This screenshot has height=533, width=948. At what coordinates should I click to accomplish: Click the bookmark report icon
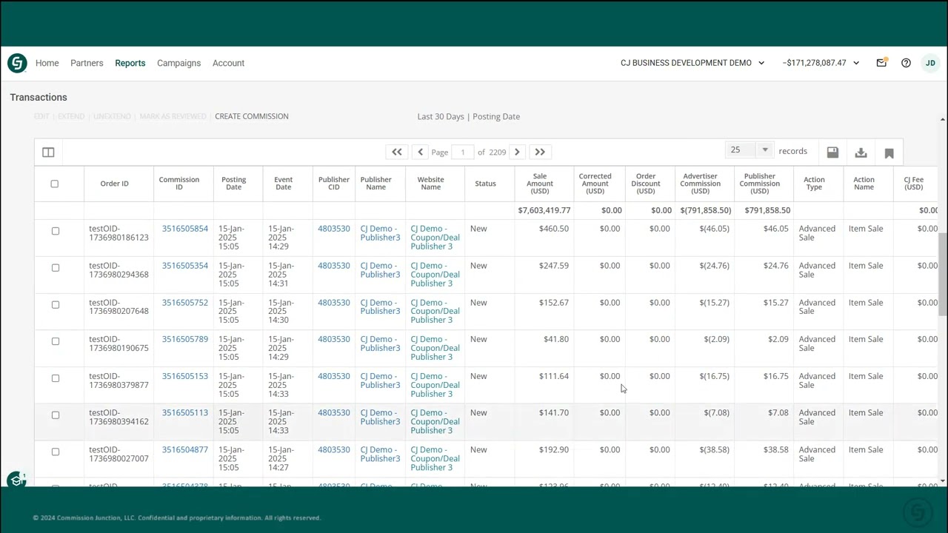click(x=889, y=152)
